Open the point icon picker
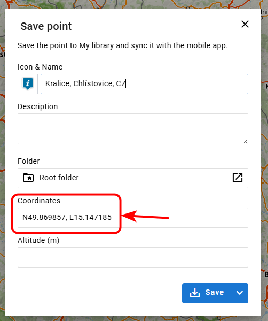 coord(28,84)
